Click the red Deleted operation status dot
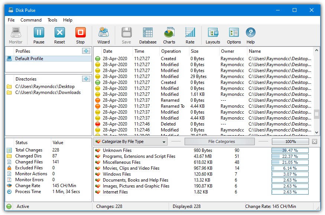325x215 pixels. click(98, 124)
